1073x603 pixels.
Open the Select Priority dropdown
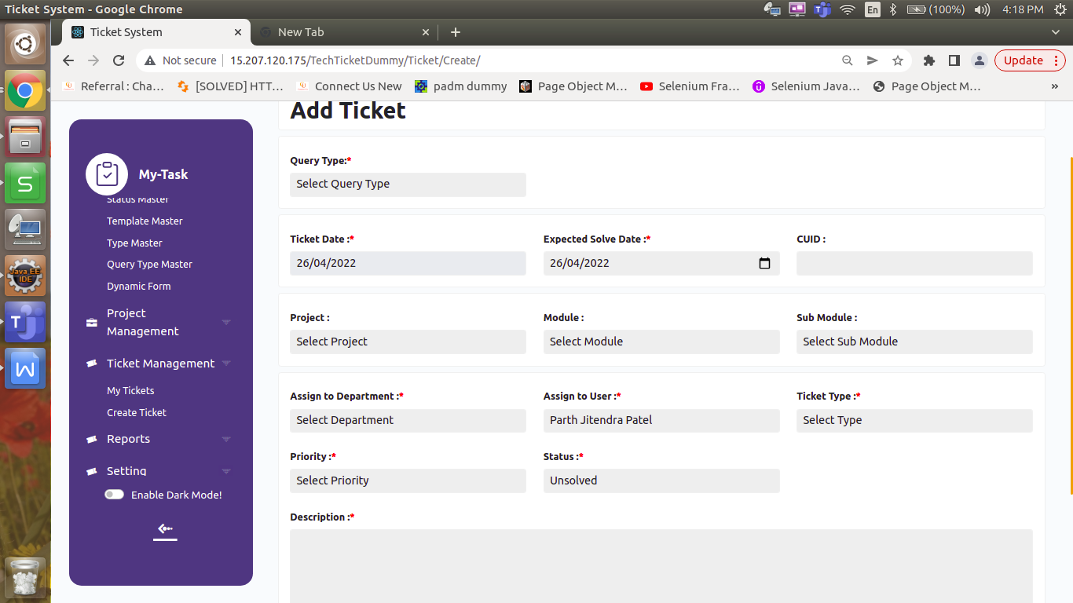point(408,481)
